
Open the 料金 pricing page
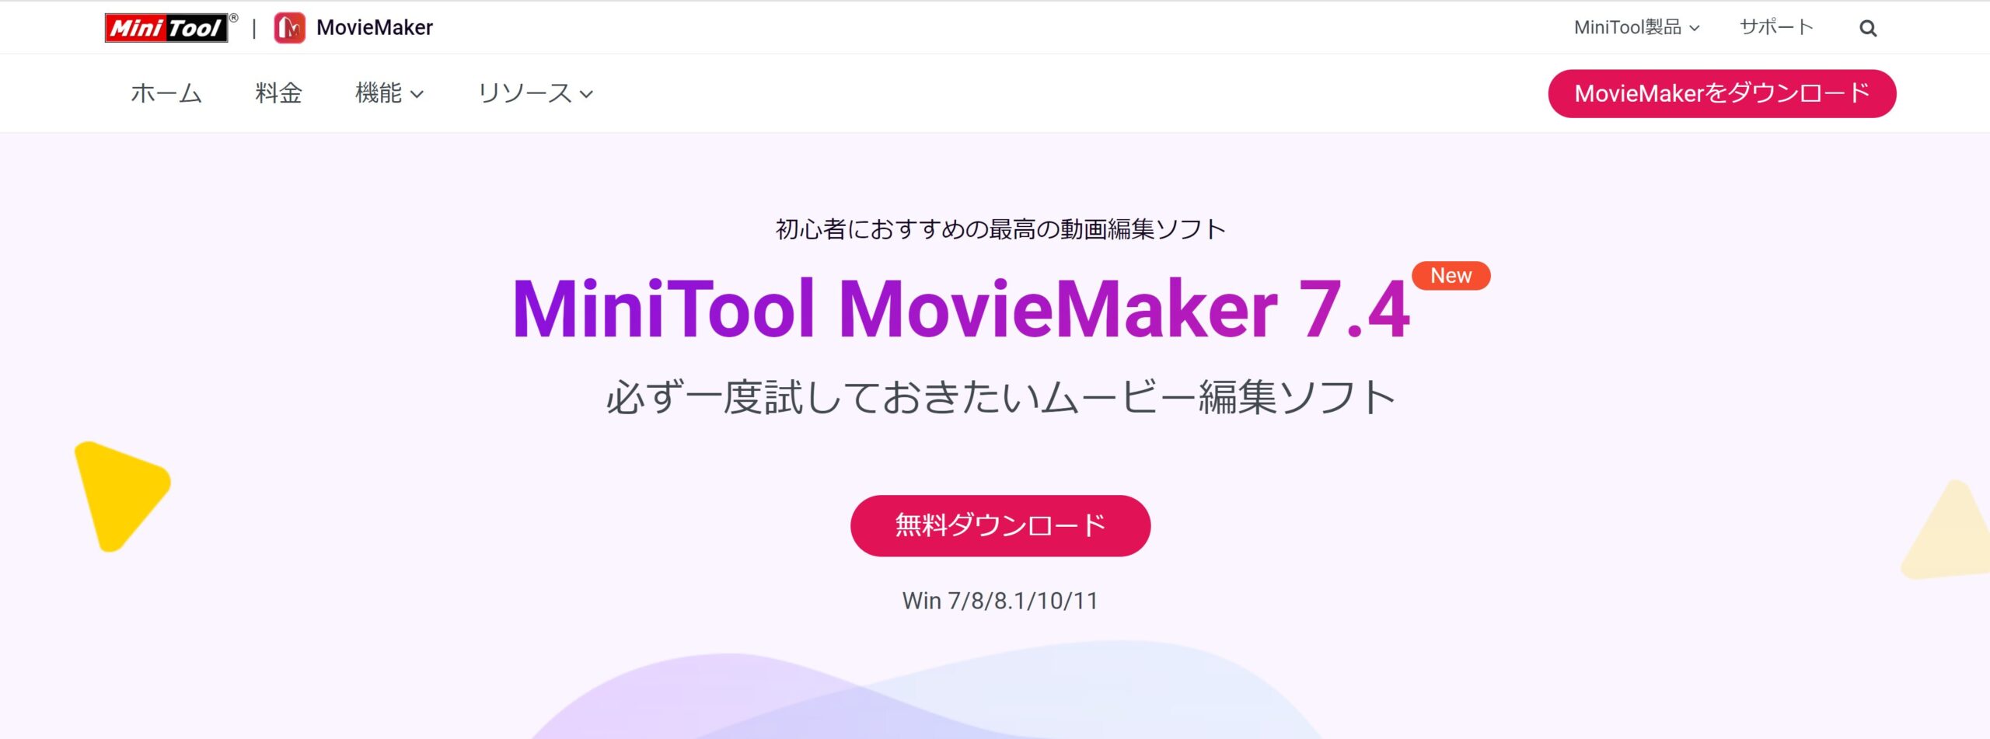(278, 93)
